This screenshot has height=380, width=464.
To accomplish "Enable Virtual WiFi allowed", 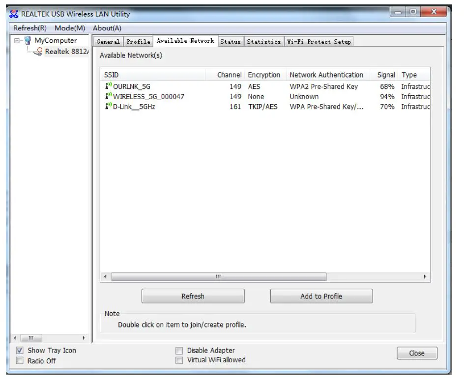I will [179, 360].
